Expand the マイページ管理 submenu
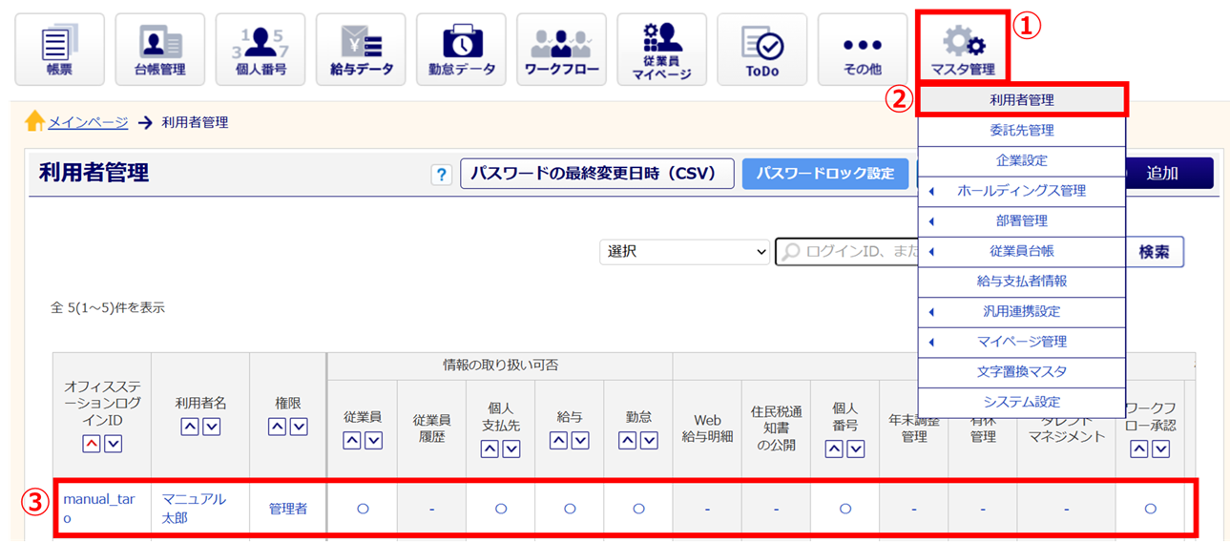The image size is (1230, 543). point(1021,342)
